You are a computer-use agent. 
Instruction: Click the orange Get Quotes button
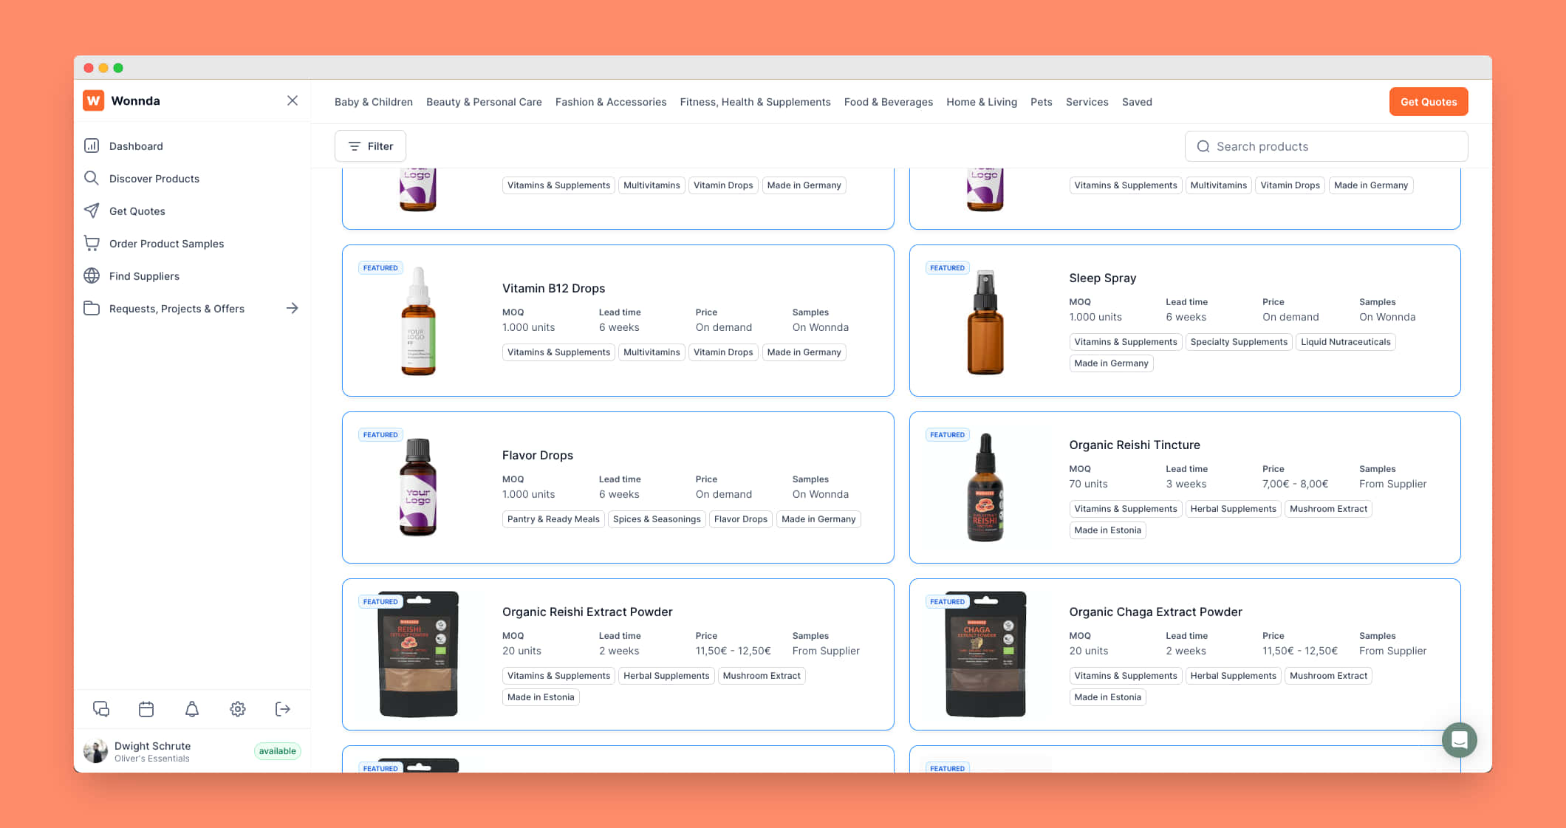point(1429,102)
